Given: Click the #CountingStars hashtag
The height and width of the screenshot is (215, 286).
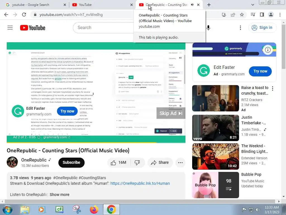Looking at the screenshot, I should 92,178.
